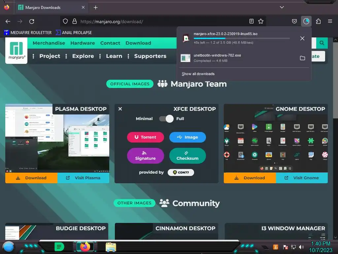Toggle reader view icon in address bar

click(251, 21)
